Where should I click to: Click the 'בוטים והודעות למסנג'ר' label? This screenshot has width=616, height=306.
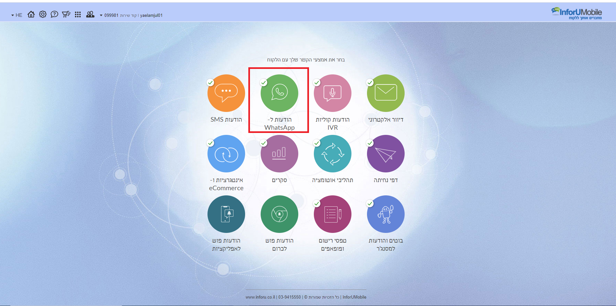click(x=386, y=245)
